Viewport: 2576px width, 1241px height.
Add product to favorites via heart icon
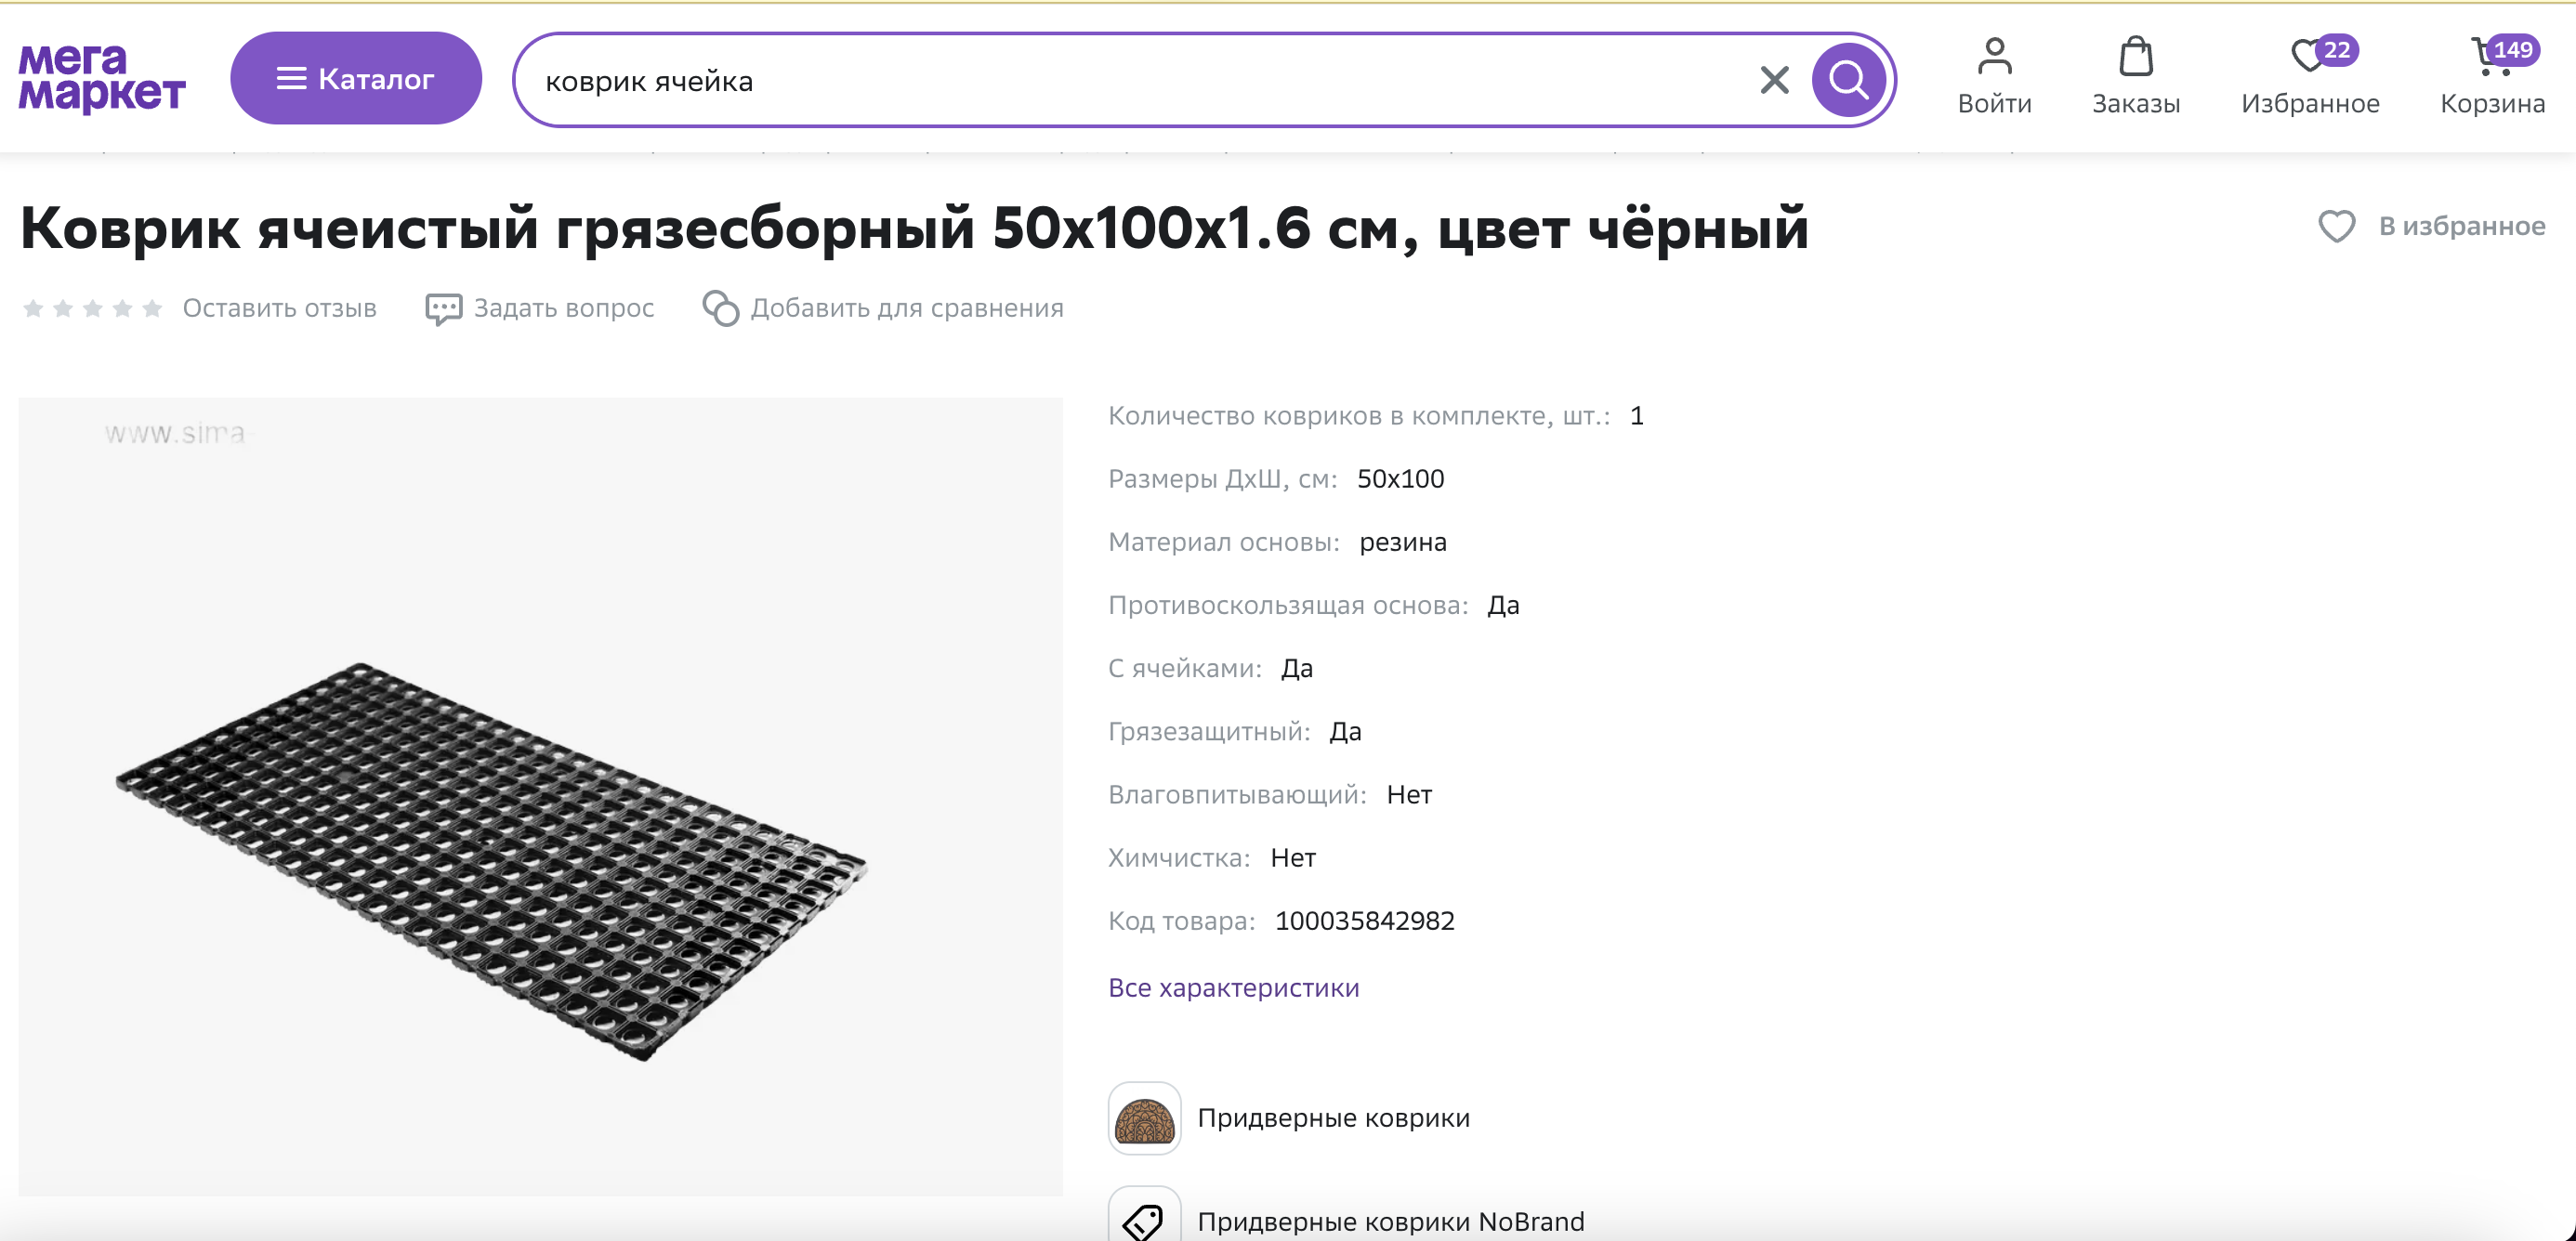click(2336, 227)
